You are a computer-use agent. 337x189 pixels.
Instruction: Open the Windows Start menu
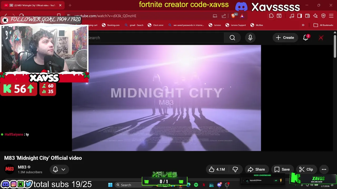[x=110, y=185]
